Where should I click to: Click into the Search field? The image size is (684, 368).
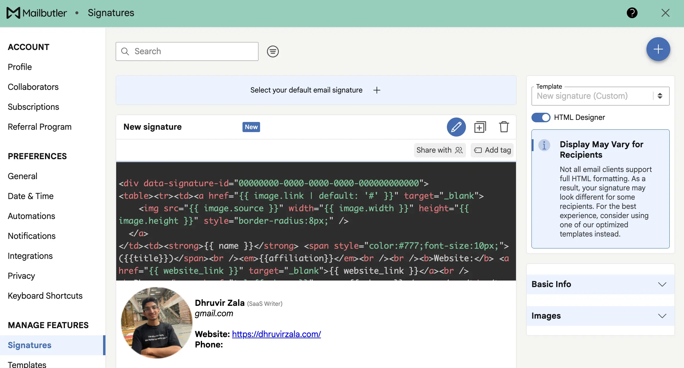[x=191, y=51]
